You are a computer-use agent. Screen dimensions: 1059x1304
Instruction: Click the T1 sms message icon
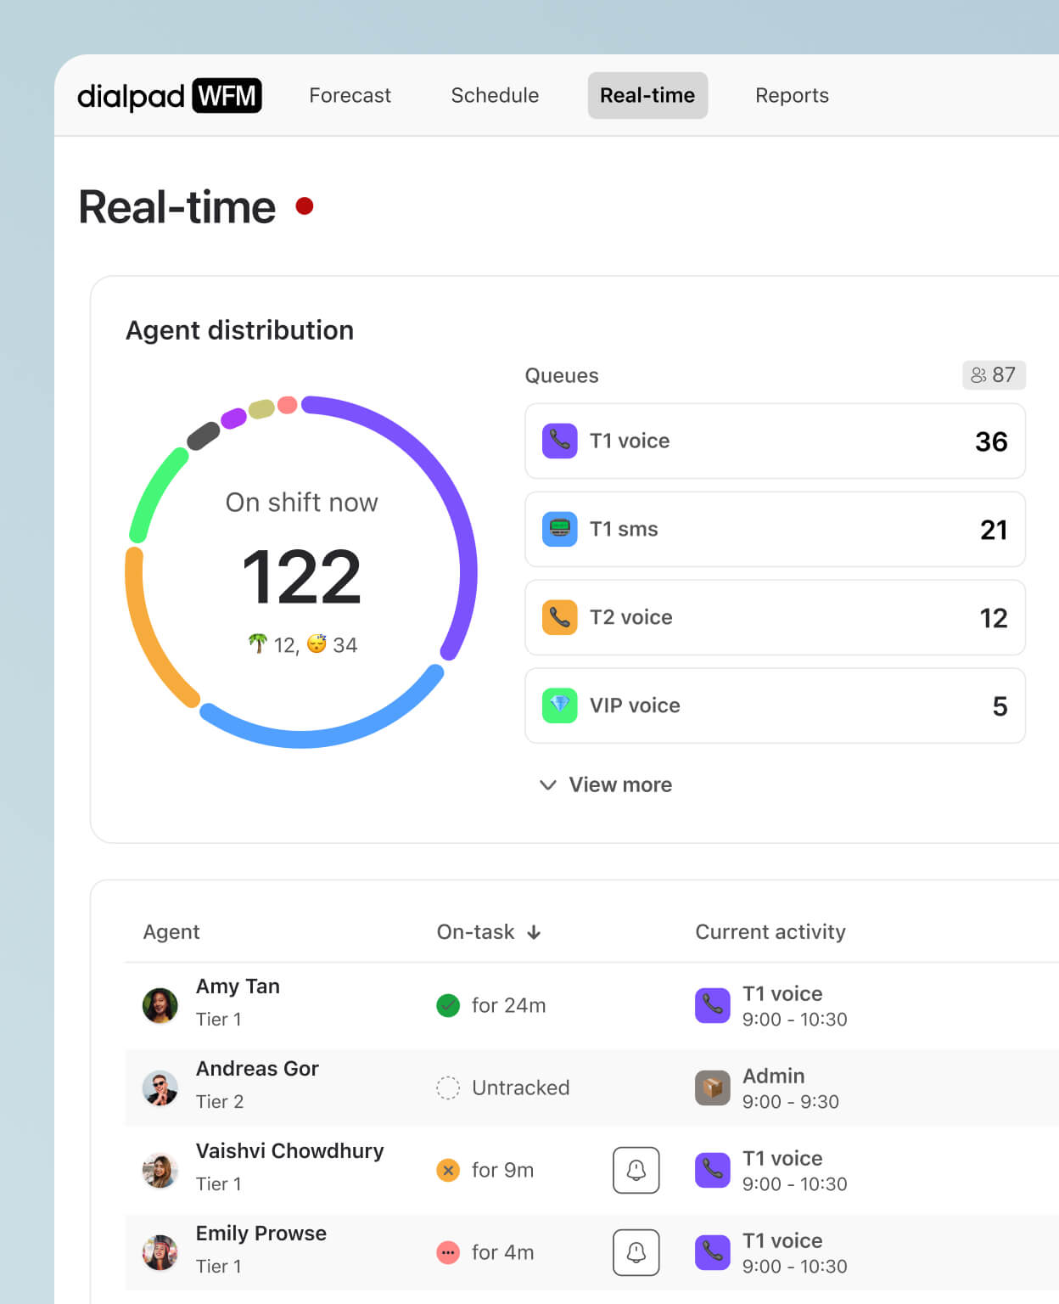click(560, 529)
